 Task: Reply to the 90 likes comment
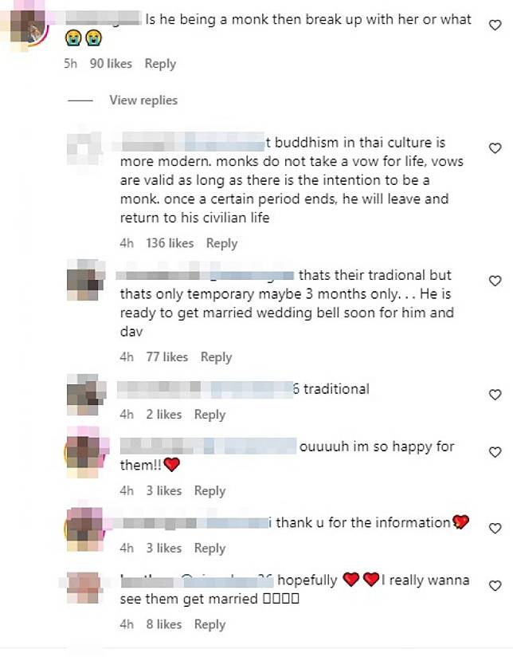160,64
